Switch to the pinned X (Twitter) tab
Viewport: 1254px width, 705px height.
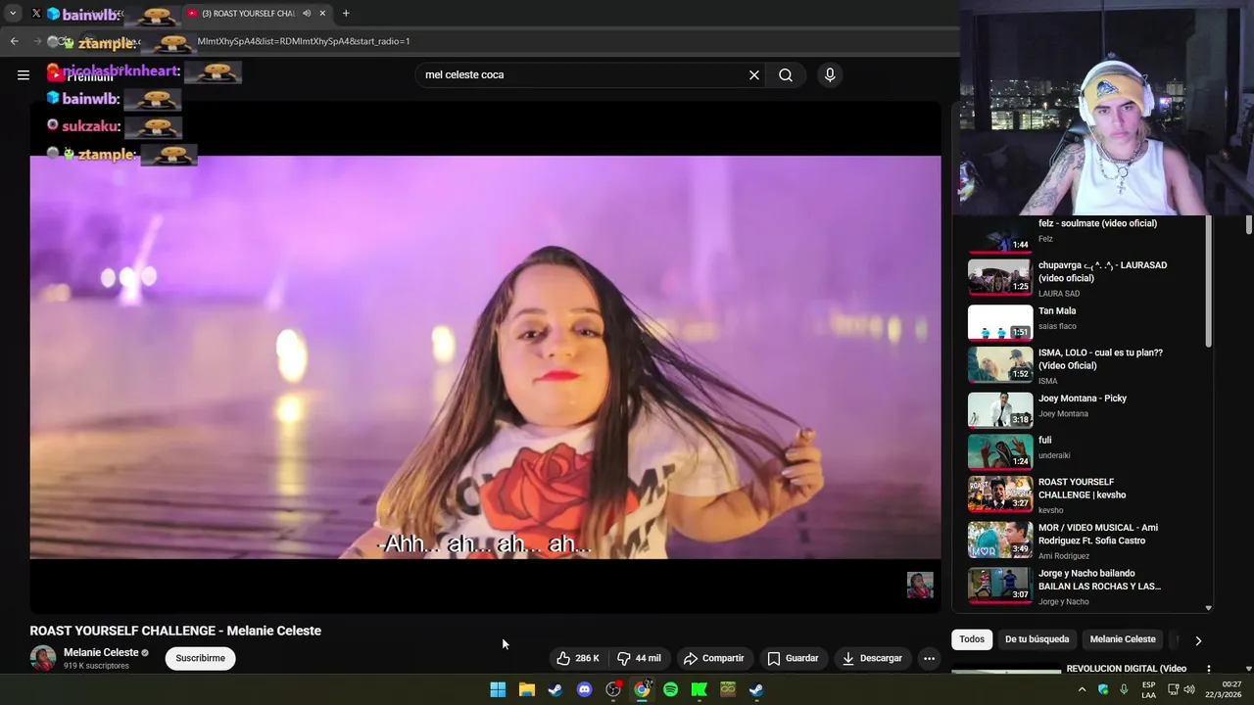[36, 13]
